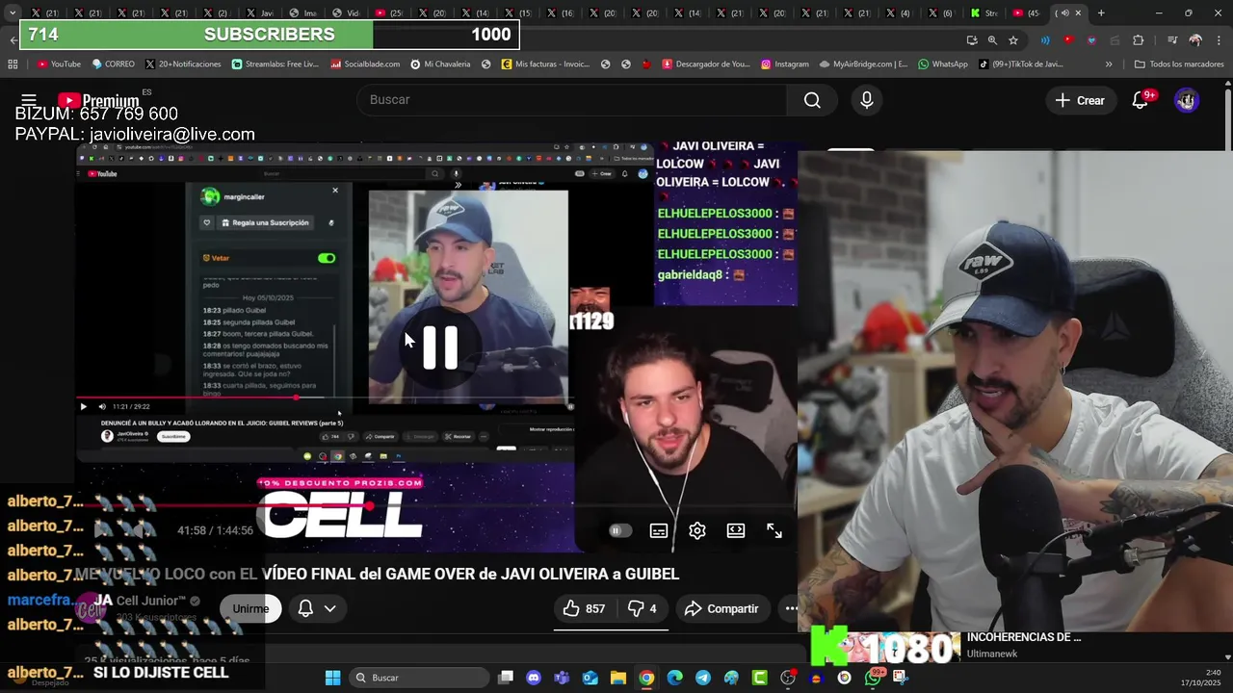Screen dimensions: 1233x693
Task: Open the YouTube account avatar menu
Action: pyautogui.click(x=1187, y=100)
